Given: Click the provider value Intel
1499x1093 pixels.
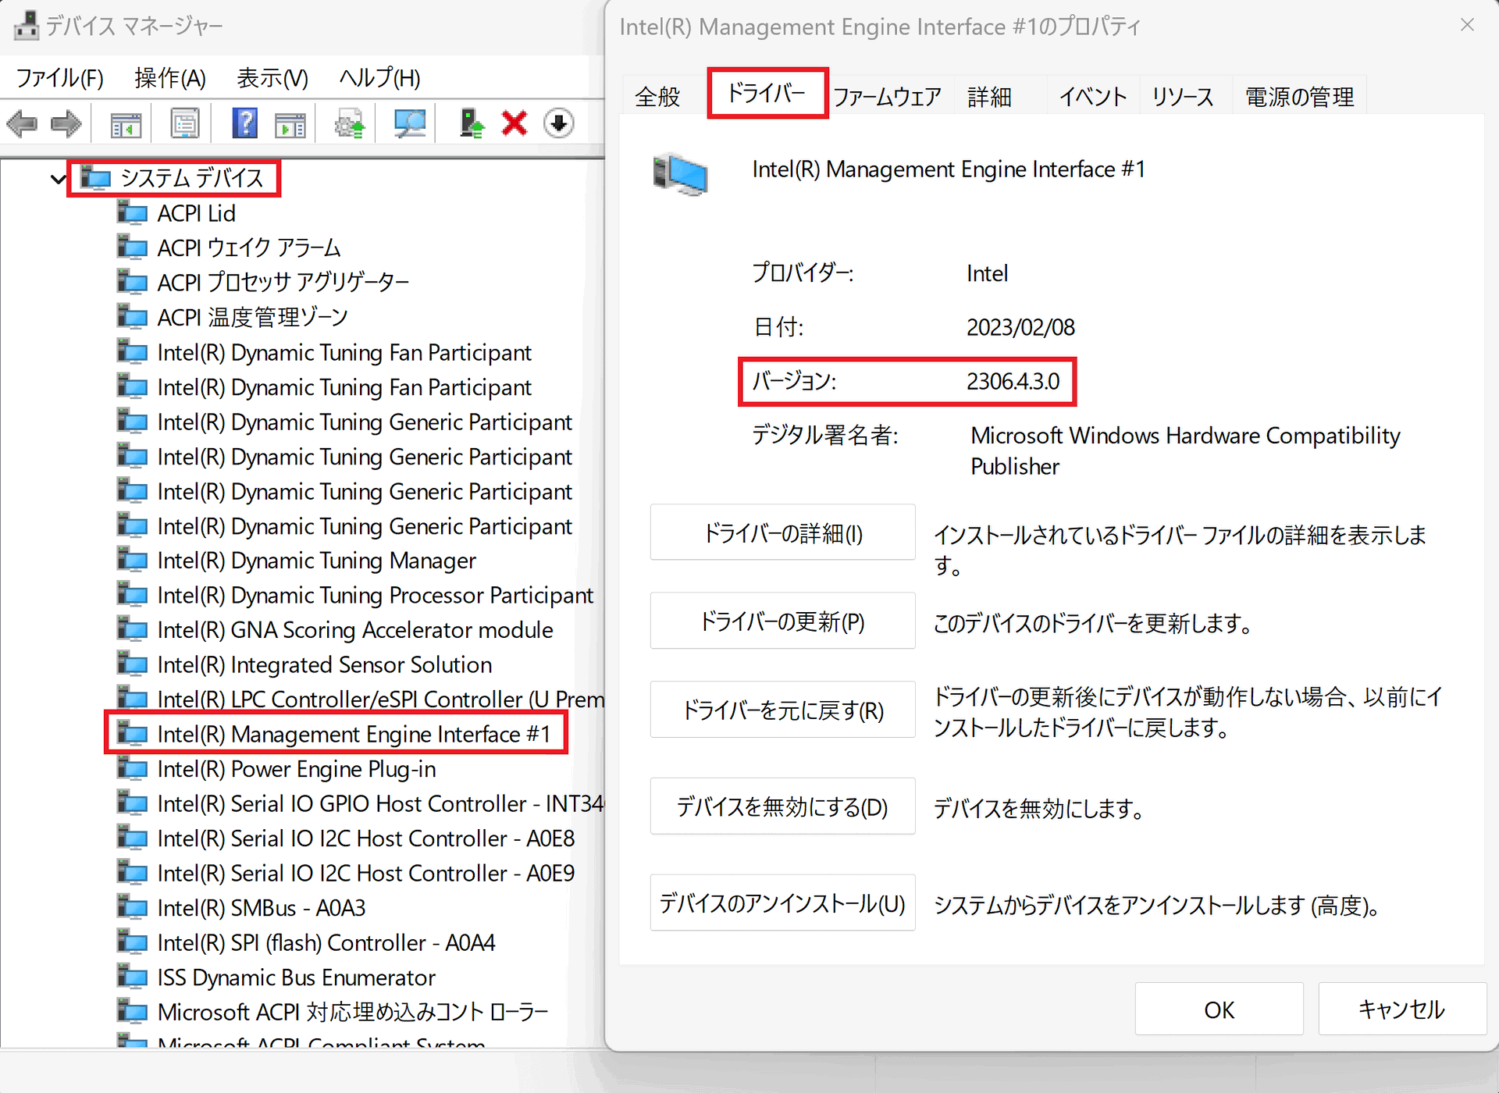Looking at the screenshot, I should click(x=987, y=273).
